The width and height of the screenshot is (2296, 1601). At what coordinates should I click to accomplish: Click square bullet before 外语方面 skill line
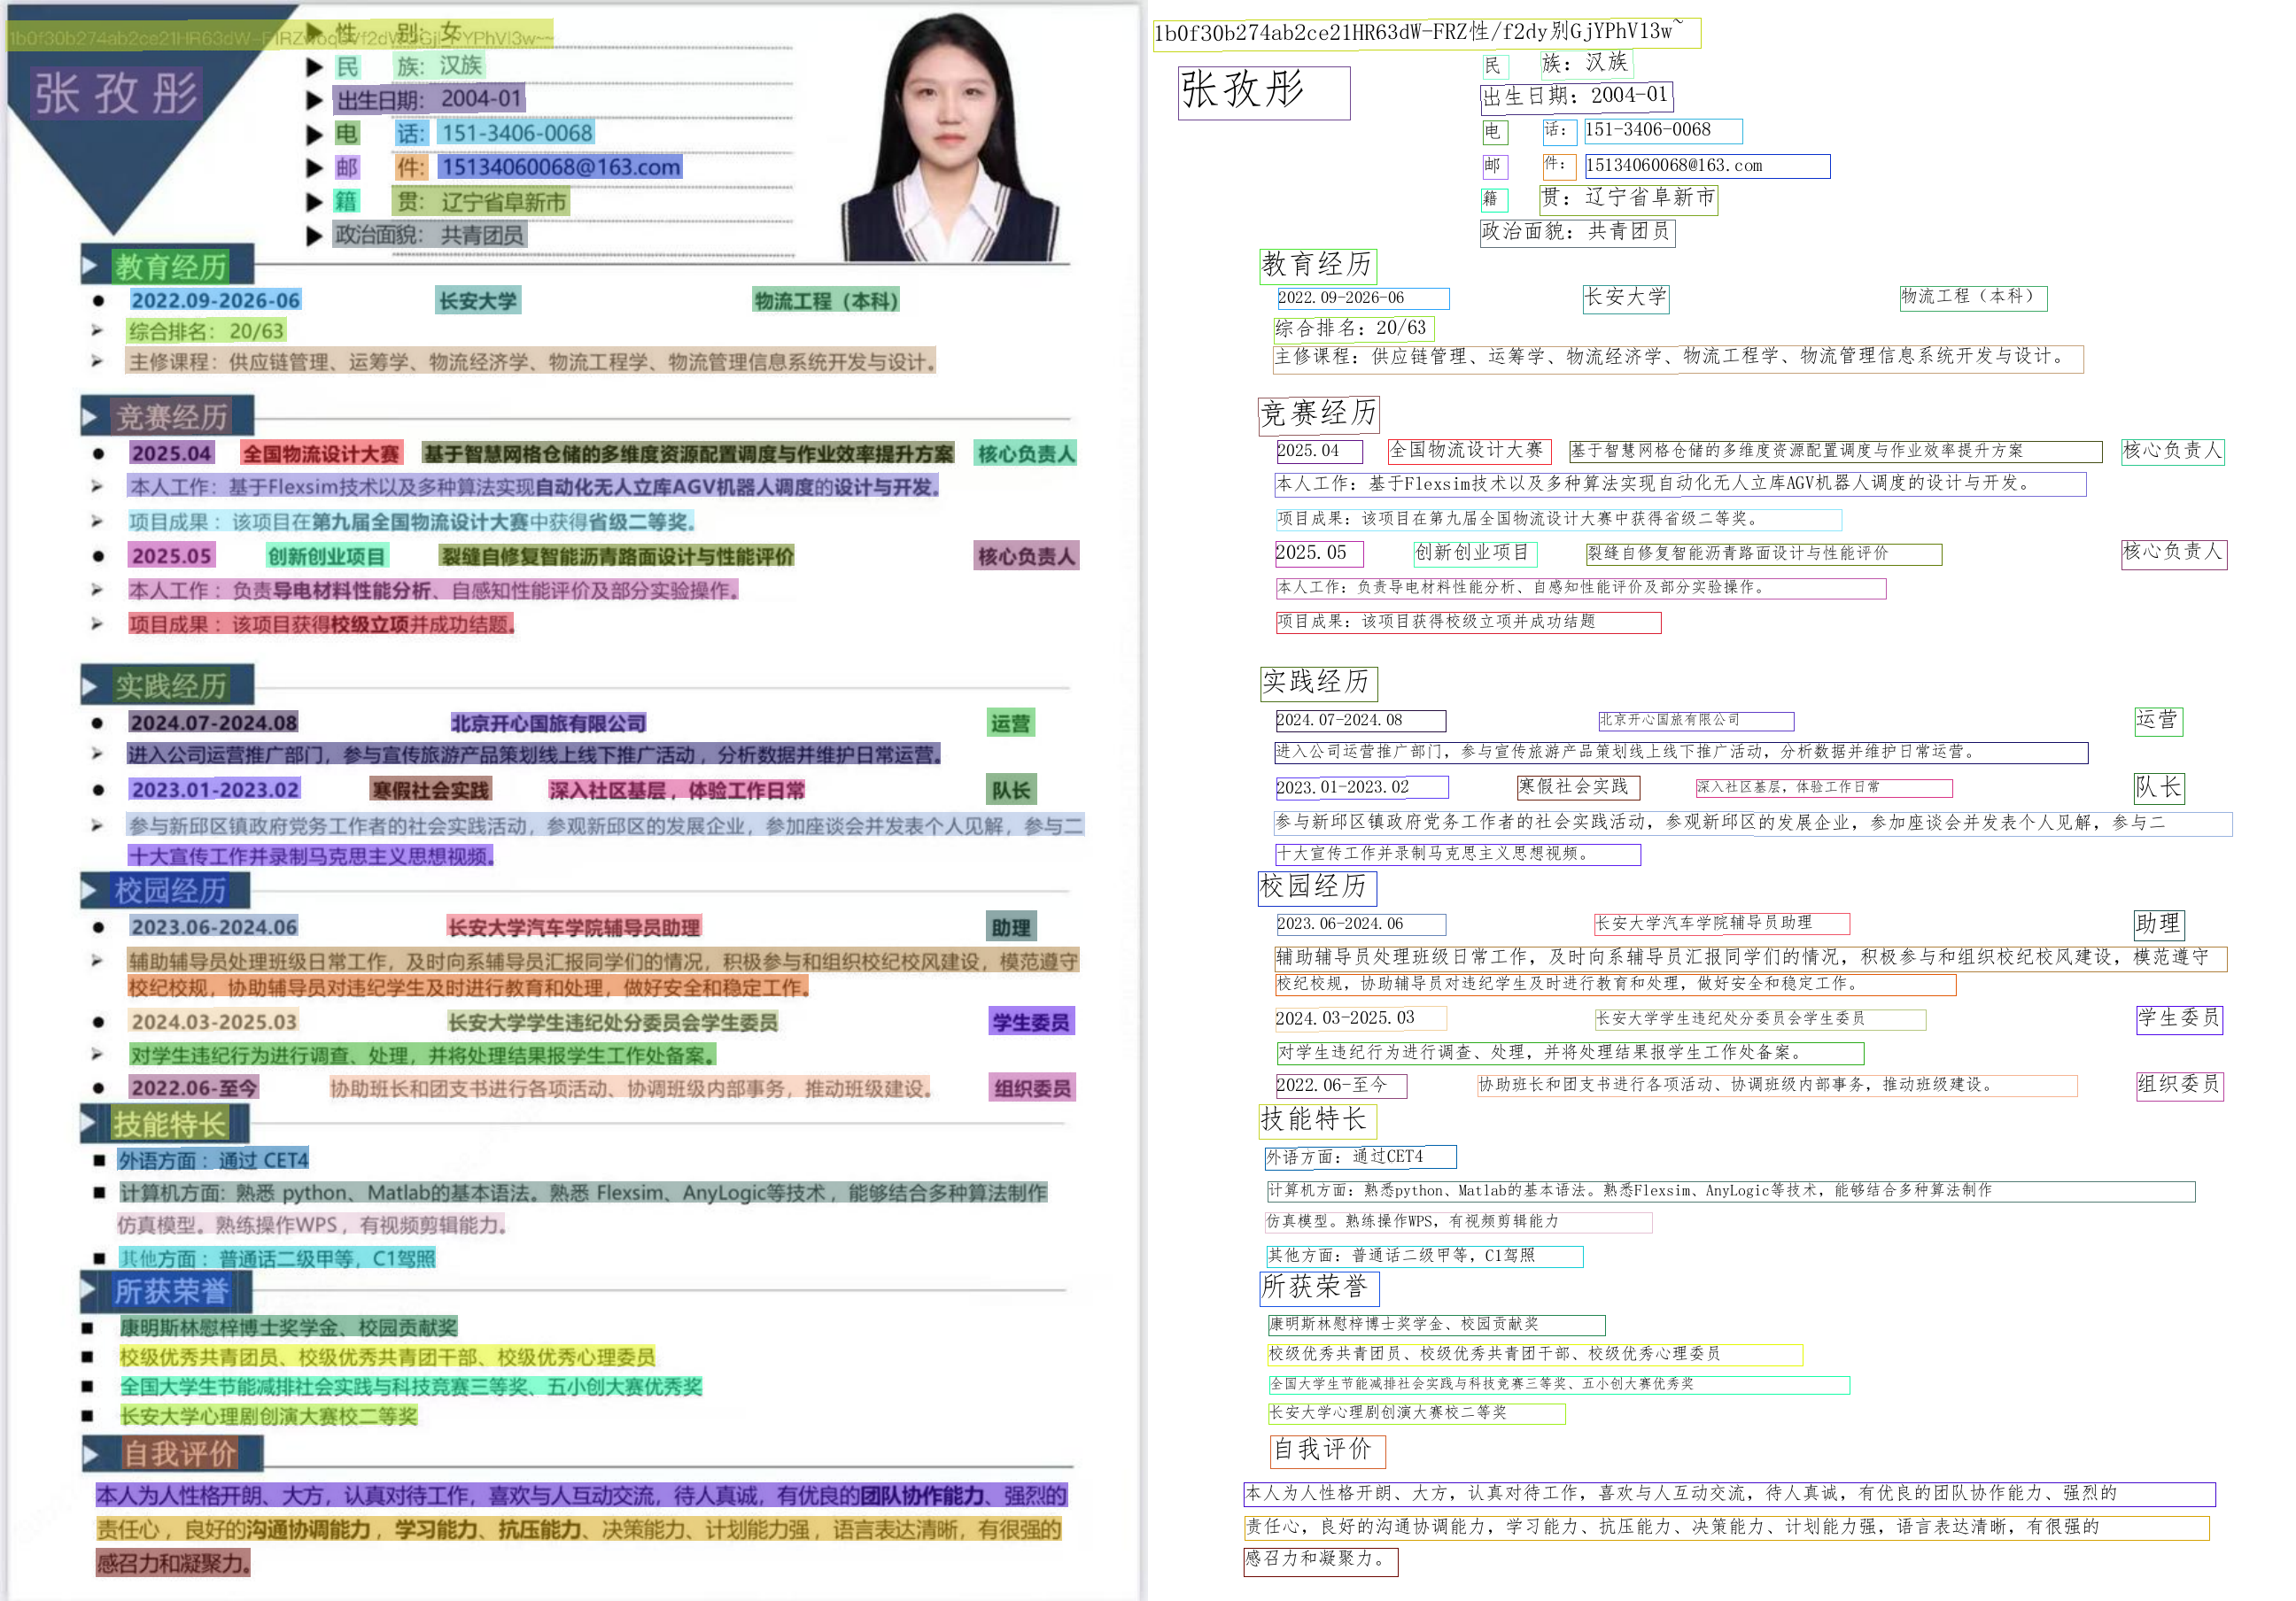point(99,1160)
